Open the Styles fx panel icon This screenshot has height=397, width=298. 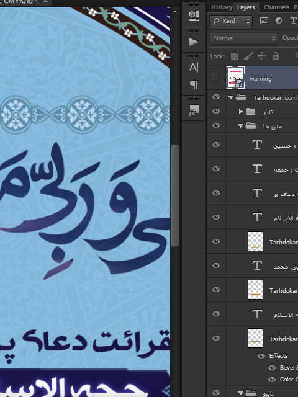pyautogui.click(x=194, y=110)
